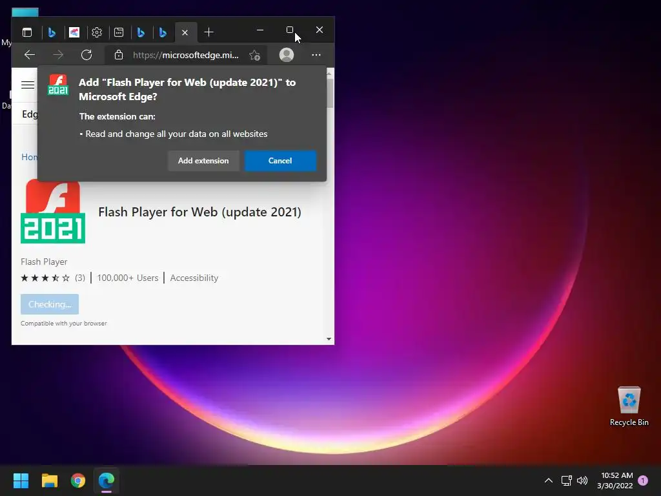Click 'Read and change all your data' line
Image resolution: width=661 pixels, height=496 pixels.
(174, 134)
